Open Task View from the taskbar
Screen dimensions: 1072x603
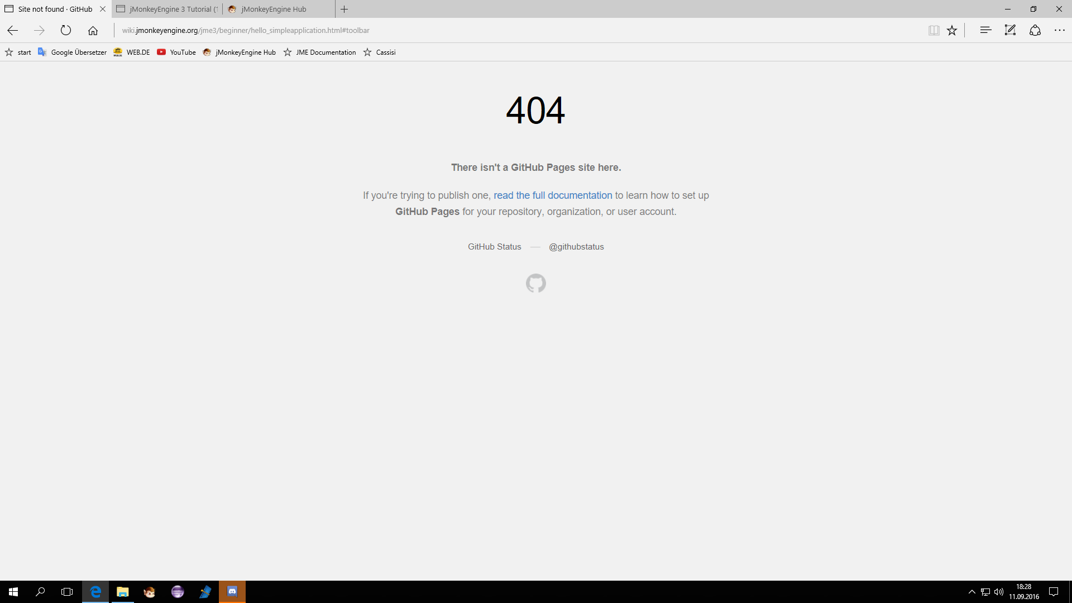tap(67, 592)
